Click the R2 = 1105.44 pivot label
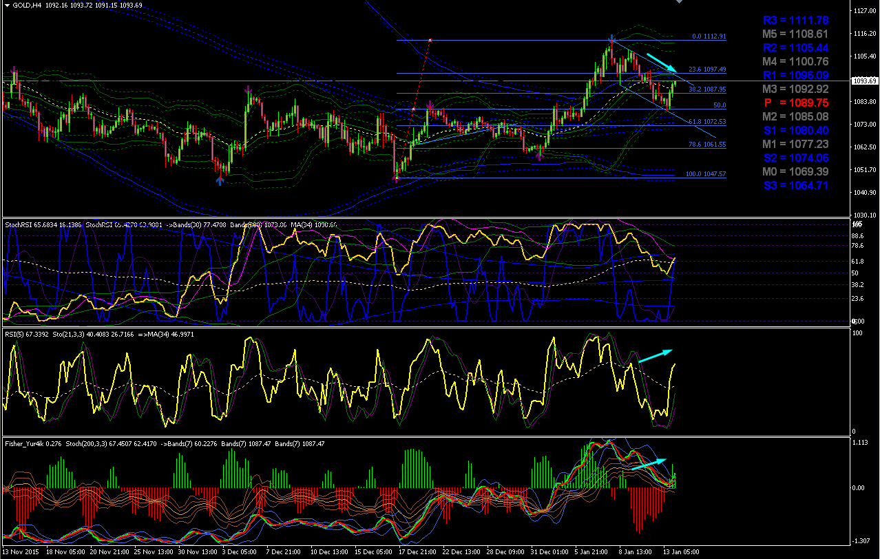Viewport: 880px width, 559px height. point(796,48)
